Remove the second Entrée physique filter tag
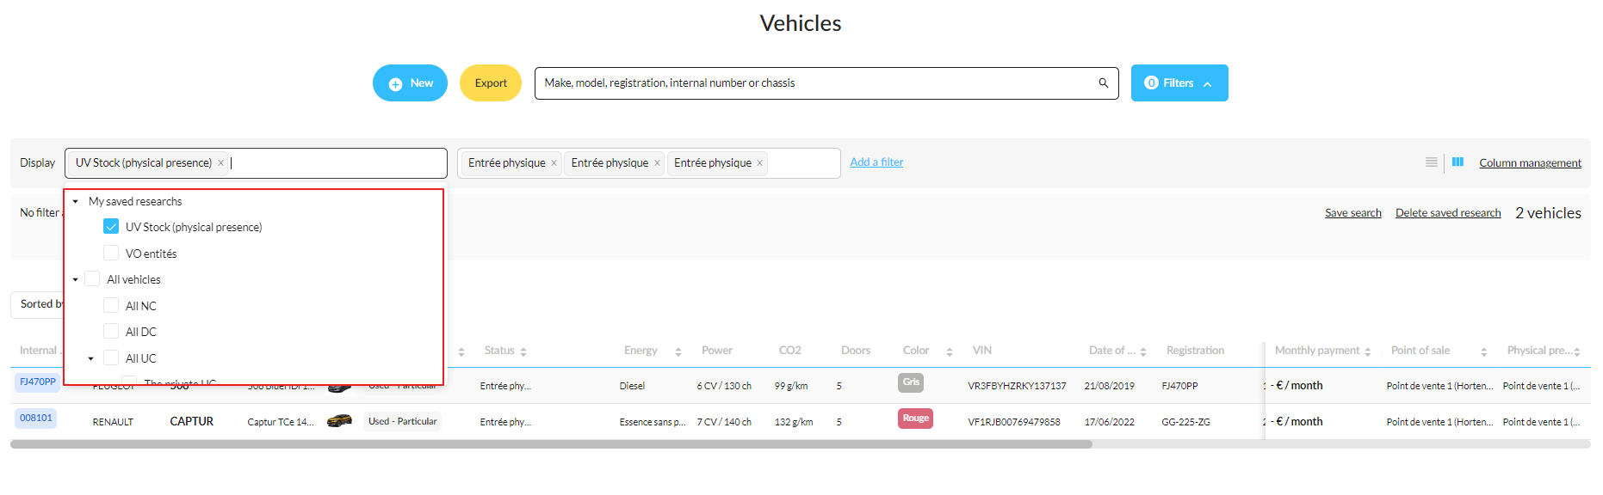Image resolution: width=1603 pixels, height=495 pixels. [657, 163]
